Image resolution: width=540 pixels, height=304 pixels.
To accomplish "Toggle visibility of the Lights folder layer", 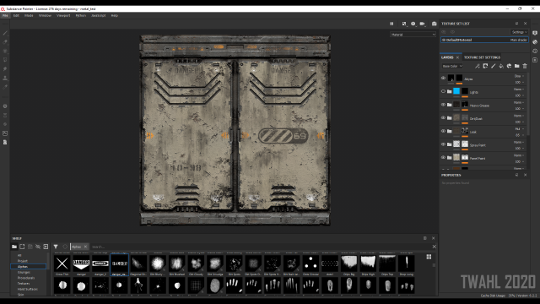I will pyautogui.click(x=443, y=92).
